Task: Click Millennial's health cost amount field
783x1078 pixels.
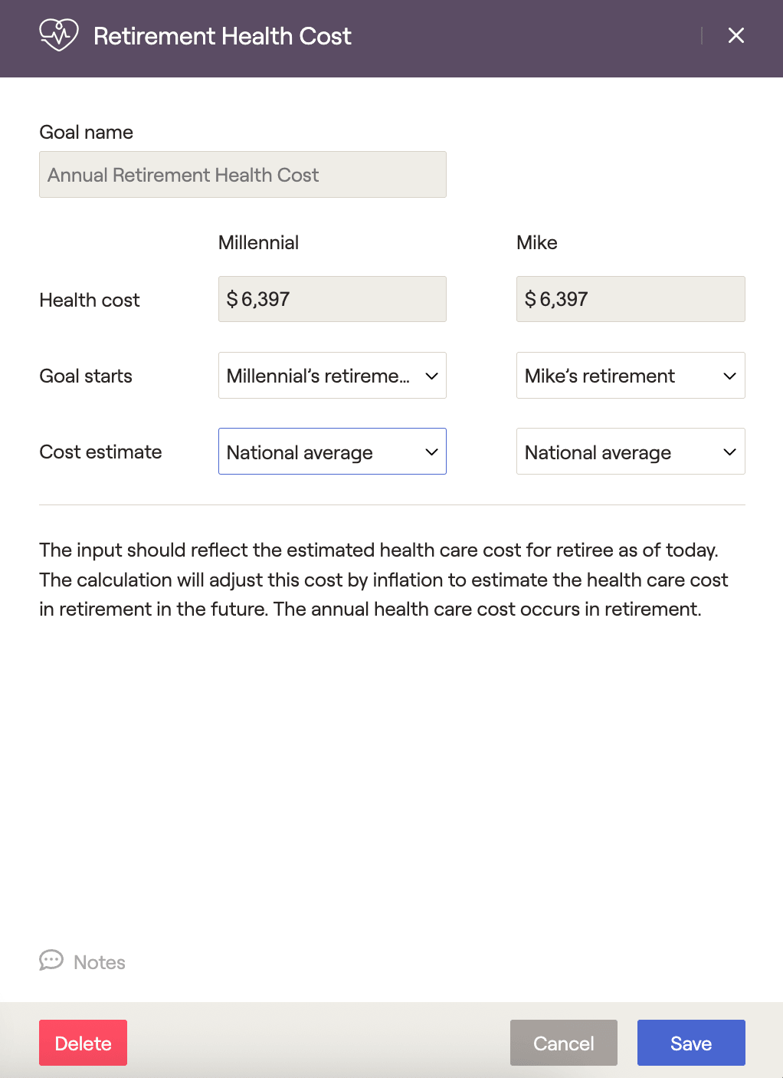Action: point(333,299)
